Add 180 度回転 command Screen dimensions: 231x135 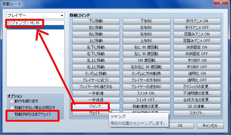(x=147, y=60)
